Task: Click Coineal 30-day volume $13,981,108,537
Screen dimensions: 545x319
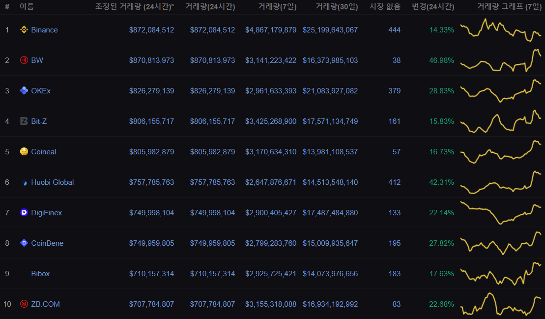Action: [x=330, y=152]
